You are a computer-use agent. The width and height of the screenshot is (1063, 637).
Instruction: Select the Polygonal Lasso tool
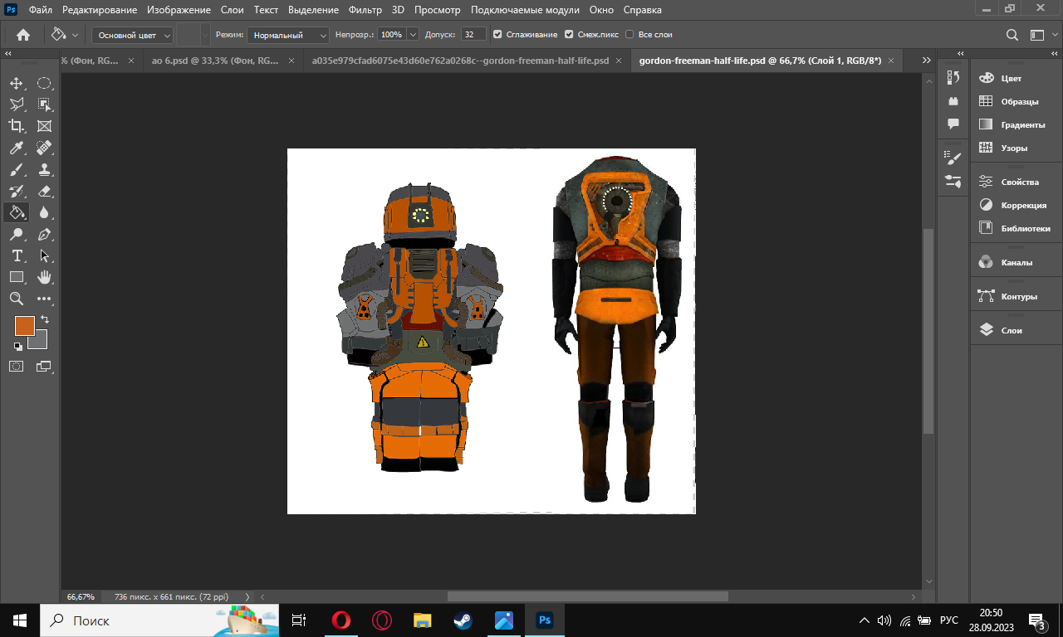[16, 105]
